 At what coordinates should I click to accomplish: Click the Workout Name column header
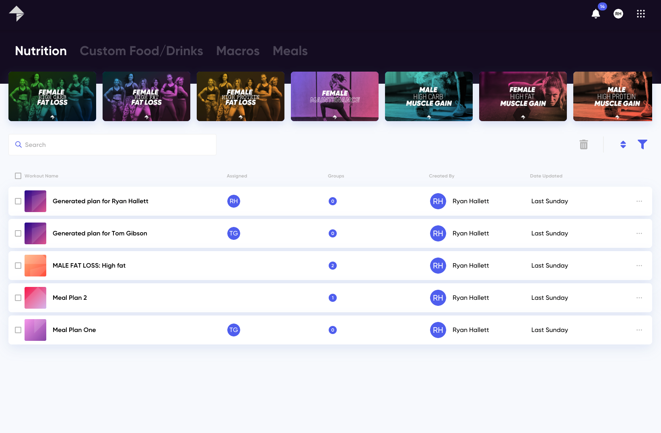click(x=41, y=176)
